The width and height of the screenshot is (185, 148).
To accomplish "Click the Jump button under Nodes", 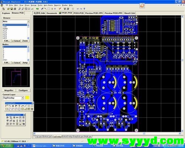I will (25, 63).
